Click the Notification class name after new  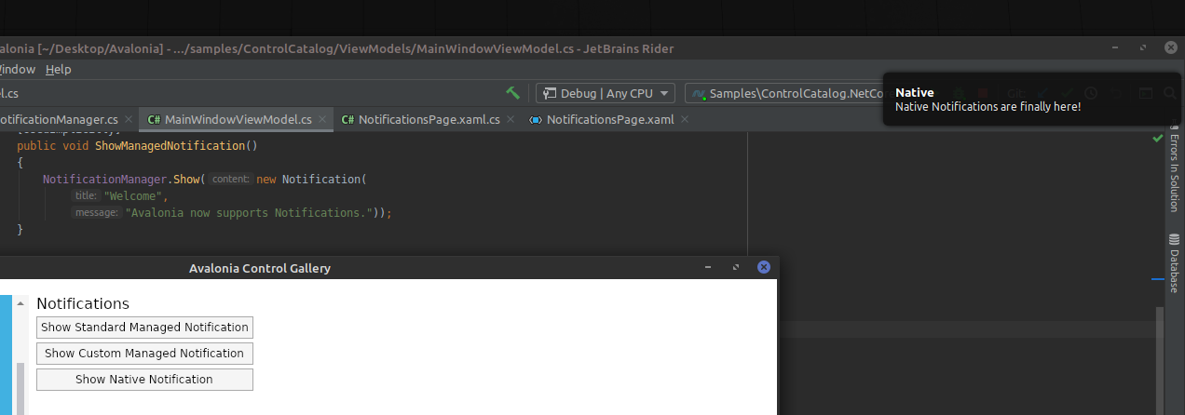[322, 180]
